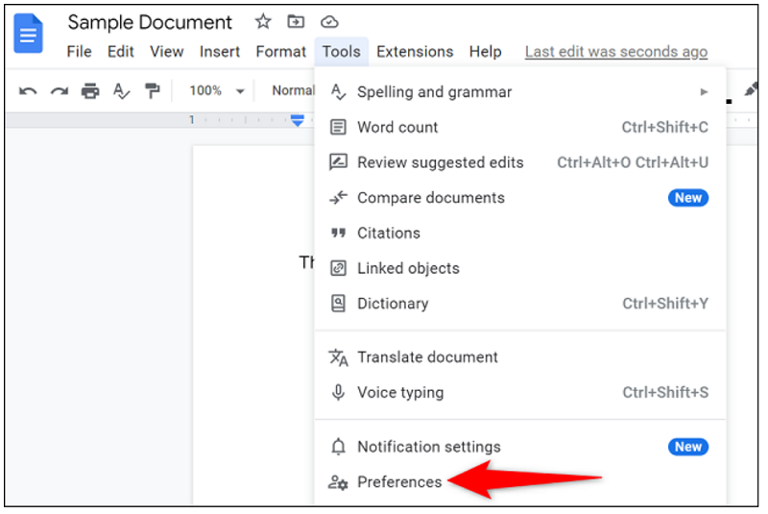Click the move to folder icon

(296, 21)
